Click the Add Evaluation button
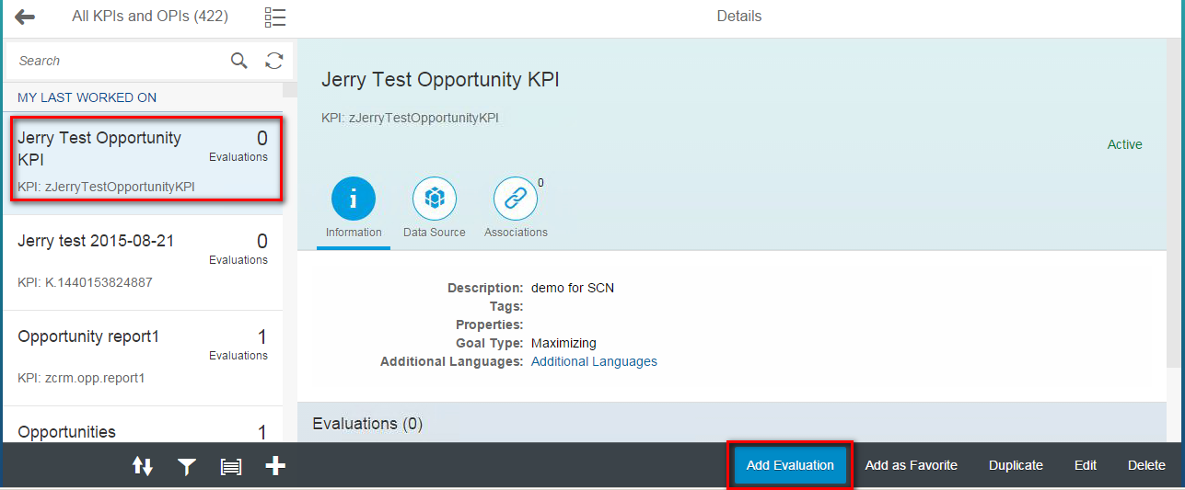Image resolution: width=1185 pixels, height=490 pixels. [x=790, y=465]
